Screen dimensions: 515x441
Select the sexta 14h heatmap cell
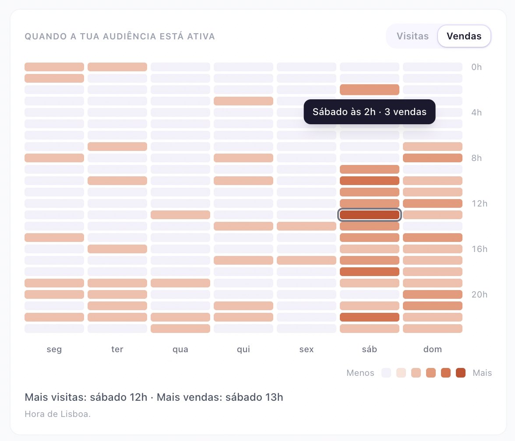(x=307, y=226)
